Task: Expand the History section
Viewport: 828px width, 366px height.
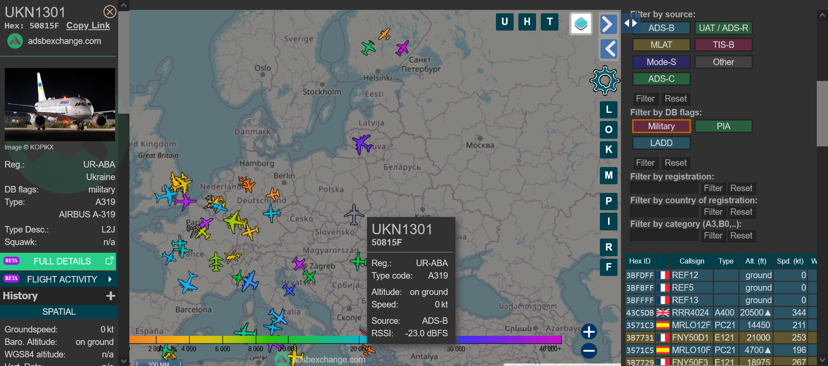Action: 111,296
